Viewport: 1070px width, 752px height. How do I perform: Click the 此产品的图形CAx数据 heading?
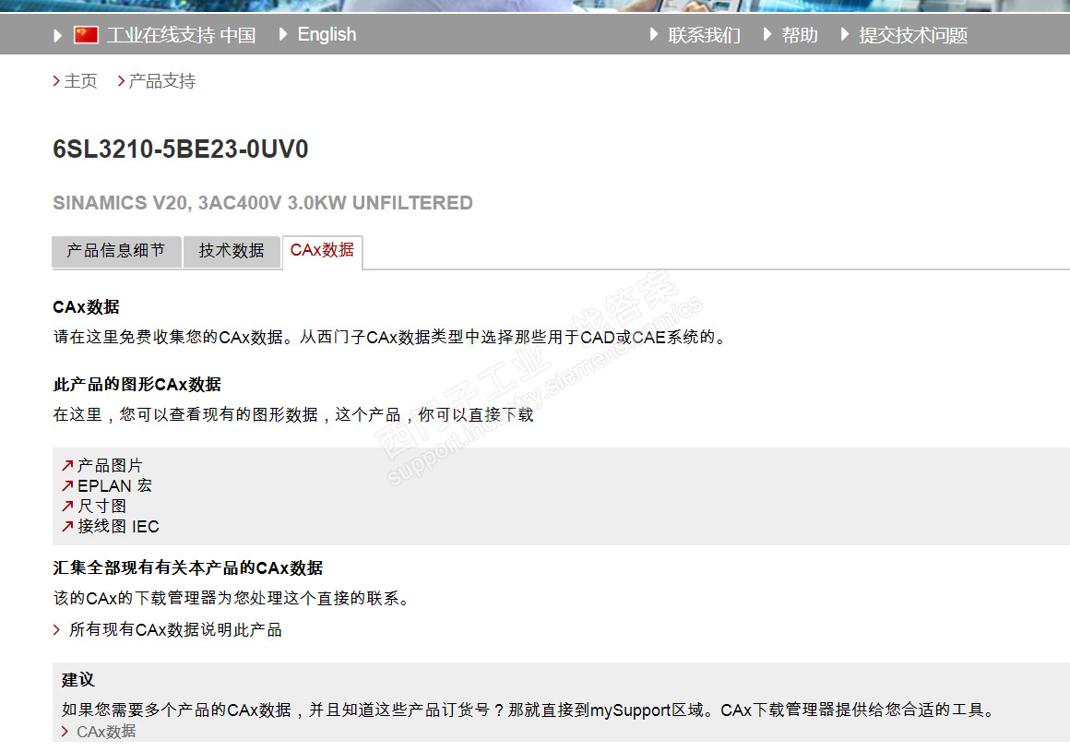137,385
